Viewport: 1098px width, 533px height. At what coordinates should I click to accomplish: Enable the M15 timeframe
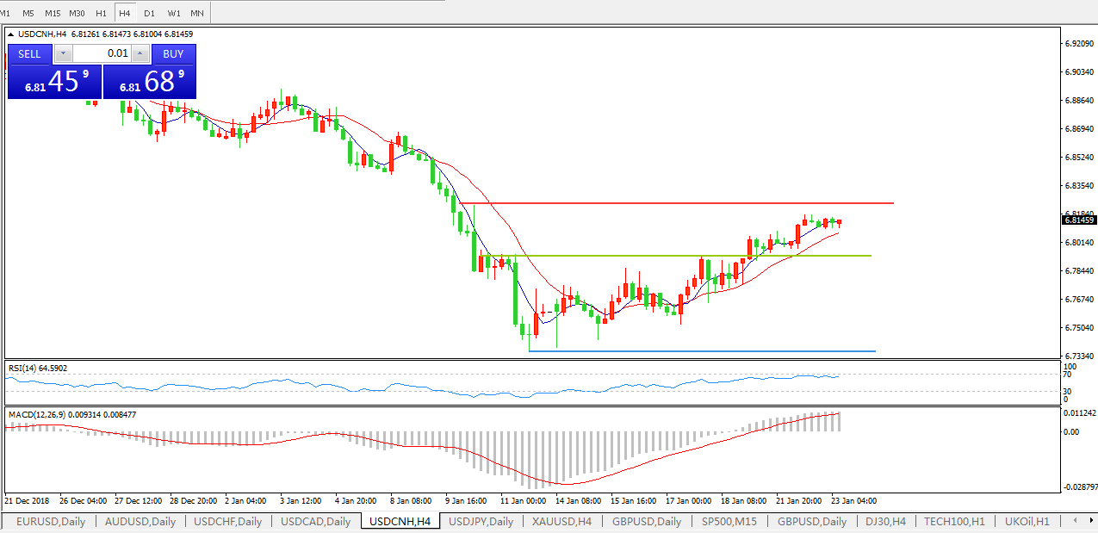coord(53,14)
